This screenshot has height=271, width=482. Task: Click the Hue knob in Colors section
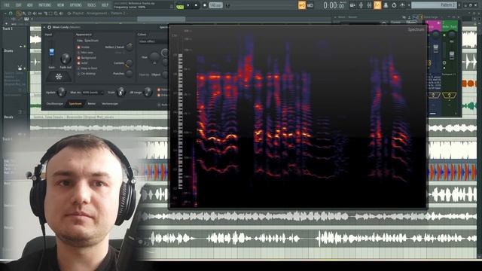click(154, 57)
